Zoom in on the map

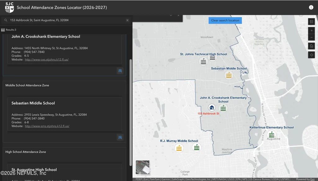pyautogui.click(x=311, y=30)
